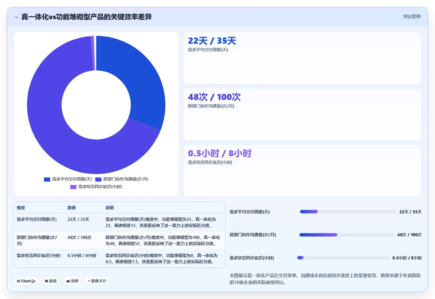Click the 表格 tag chip
The image size is (435, 299).
tap(51, 281)
